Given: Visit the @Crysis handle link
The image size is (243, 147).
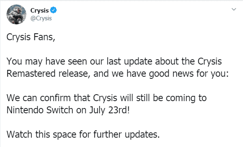Looking at the screenshot, I should 41,18.
